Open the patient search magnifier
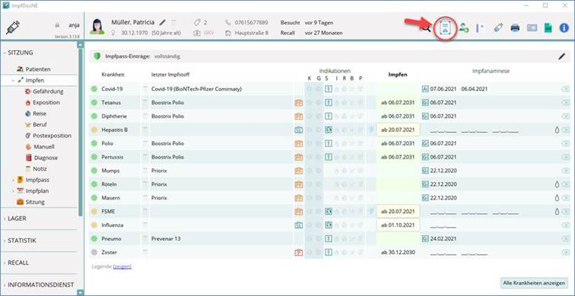575x296 pixels. (426, 28)
